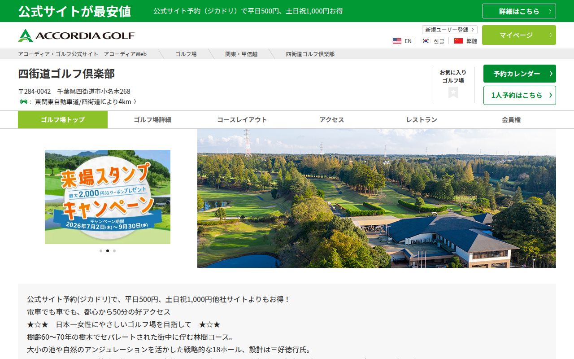Click 新規ユーザー登録 button
574x359 pixels.
pyautogui.click(x=450, y=30)
